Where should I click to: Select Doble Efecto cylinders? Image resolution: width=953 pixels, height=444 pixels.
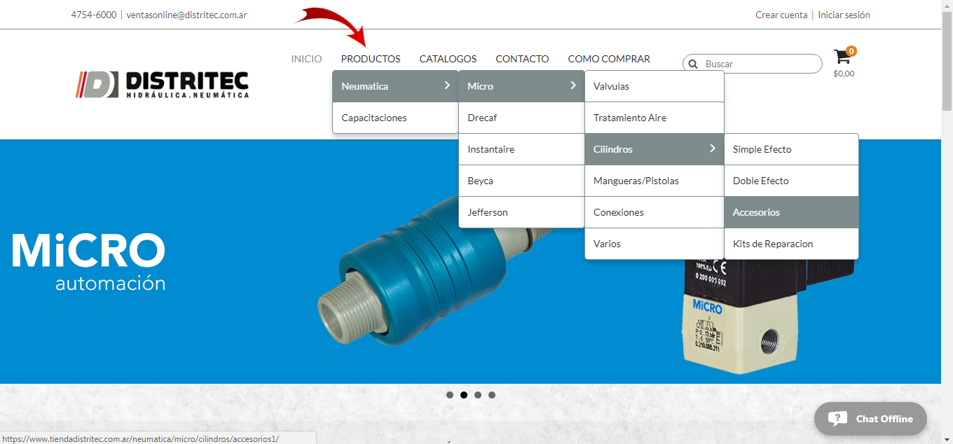(791, 181)
